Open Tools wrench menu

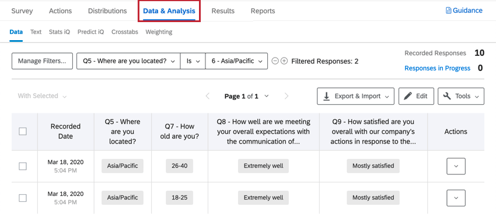461,96
